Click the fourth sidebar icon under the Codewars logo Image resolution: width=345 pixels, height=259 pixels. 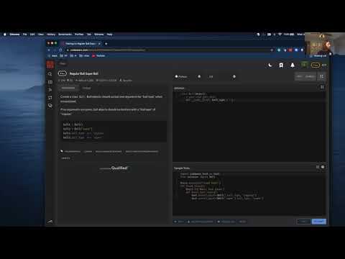(50, 98)
